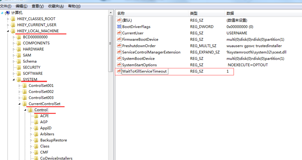The image size is (302, 160).
Task: Expand the HKEY_CLASSES_ROOT tree node
Action: [8, 19]
